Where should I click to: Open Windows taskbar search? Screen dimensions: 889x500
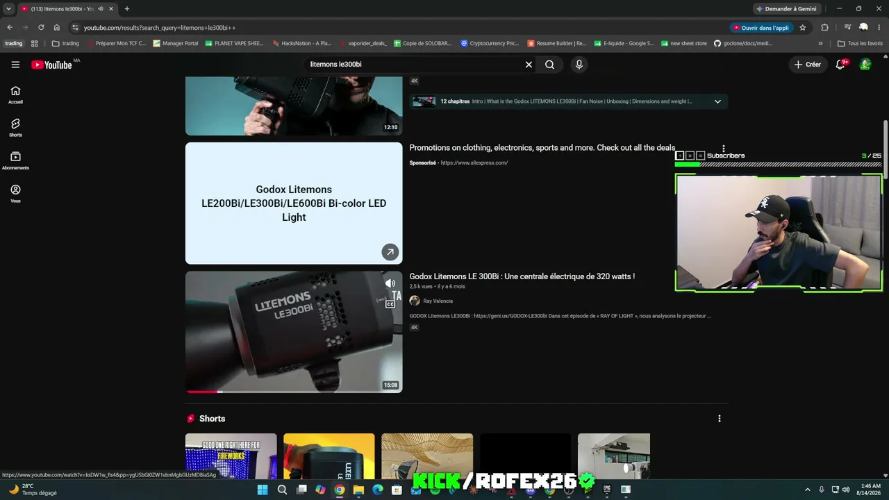282,490
